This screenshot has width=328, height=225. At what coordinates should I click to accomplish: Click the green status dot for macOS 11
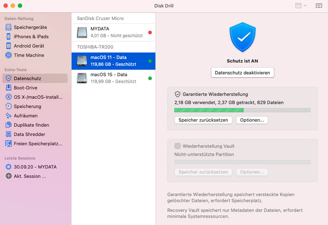click(x=150, y=61)
